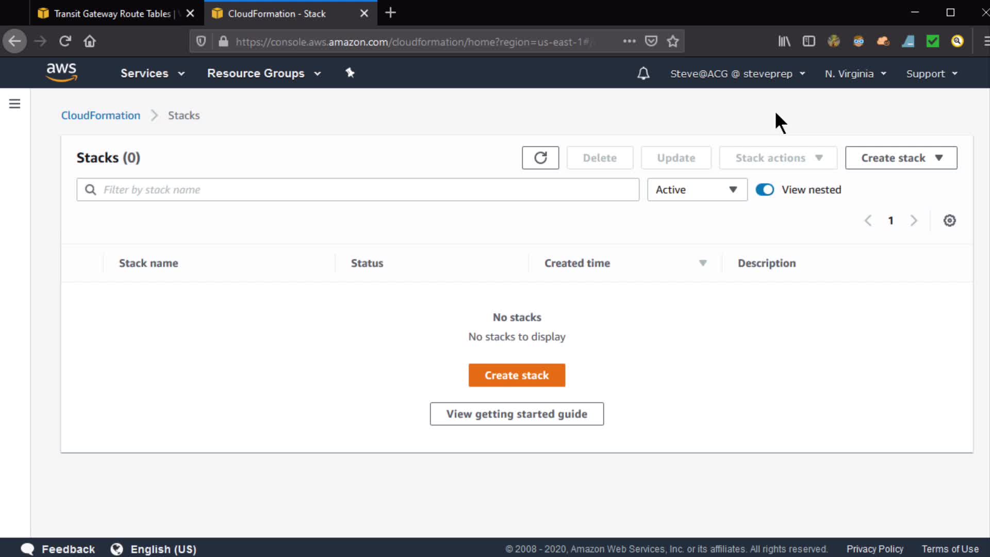Focus the Filter by stack name field
The width and height of the screenshot is (990, 557).
tap(361, 190)
